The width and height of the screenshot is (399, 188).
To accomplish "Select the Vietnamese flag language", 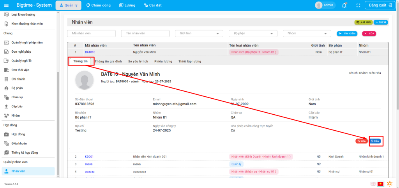I will 381,184.
